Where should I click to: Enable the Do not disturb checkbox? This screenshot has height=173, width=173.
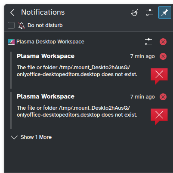[11, 25]
